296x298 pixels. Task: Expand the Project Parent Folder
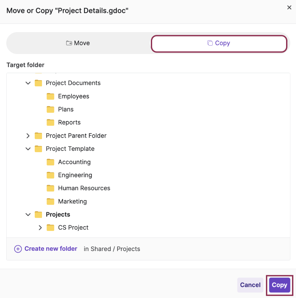[28, 136]
